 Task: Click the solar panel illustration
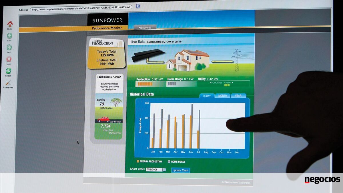[148, 55]
